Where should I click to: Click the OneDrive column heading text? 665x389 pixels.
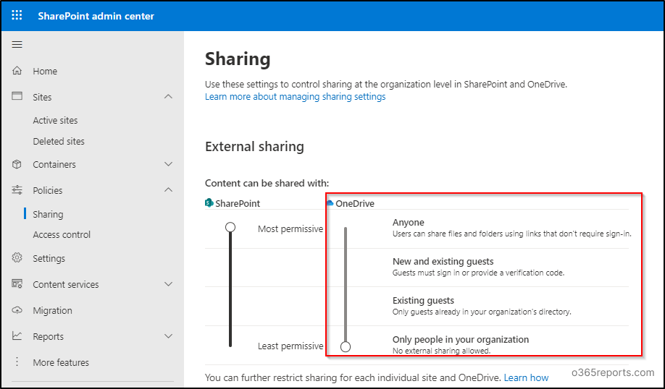click(355, 204)
